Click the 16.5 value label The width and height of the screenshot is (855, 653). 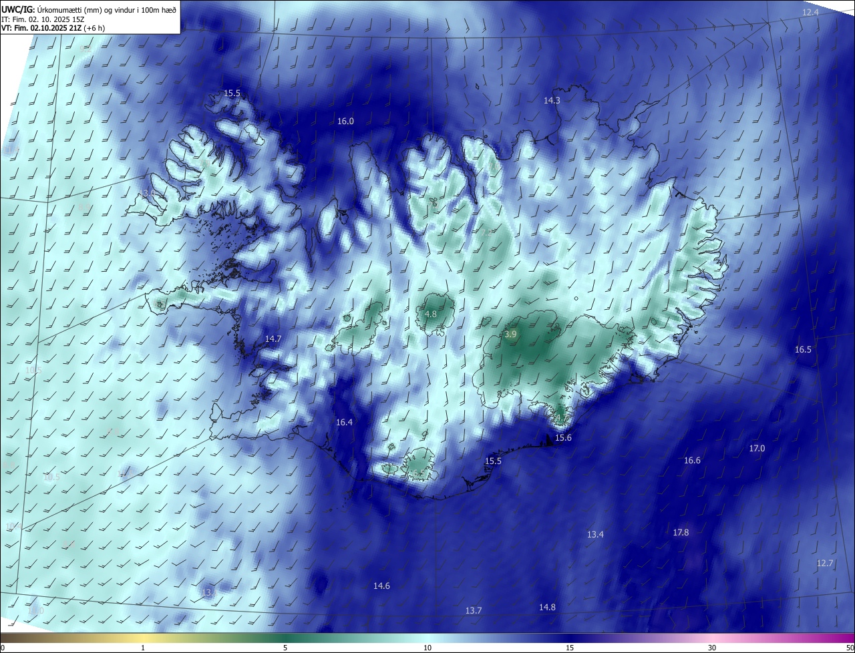[x=803, y=350]
